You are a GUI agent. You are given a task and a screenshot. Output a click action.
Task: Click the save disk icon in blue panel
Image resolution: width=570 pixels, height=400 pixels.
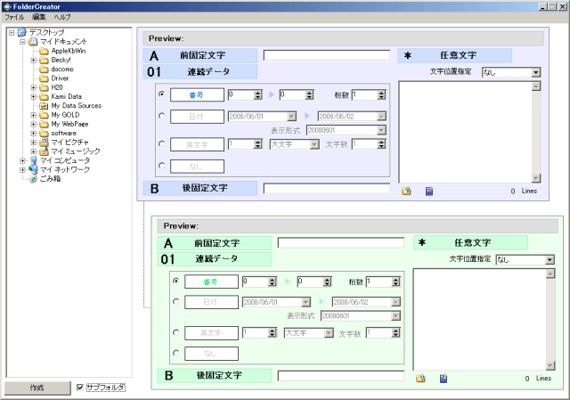point(428,191)
